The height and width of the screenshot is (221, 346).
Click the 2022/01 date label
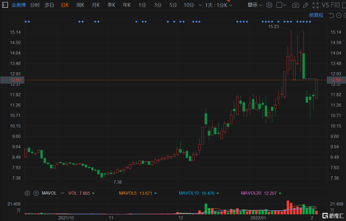(258, 218)
